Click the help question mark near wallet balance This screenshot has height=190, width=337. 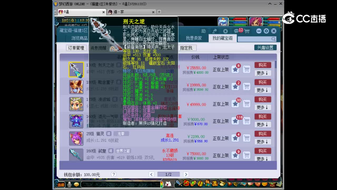[x=114, y=174]
